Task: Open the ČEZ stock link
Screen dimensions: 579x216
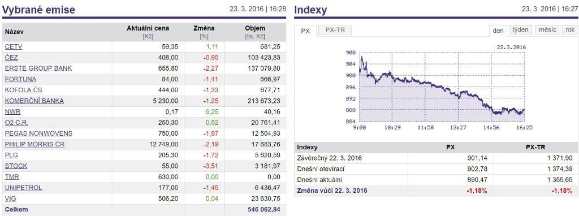Action: 11,58
